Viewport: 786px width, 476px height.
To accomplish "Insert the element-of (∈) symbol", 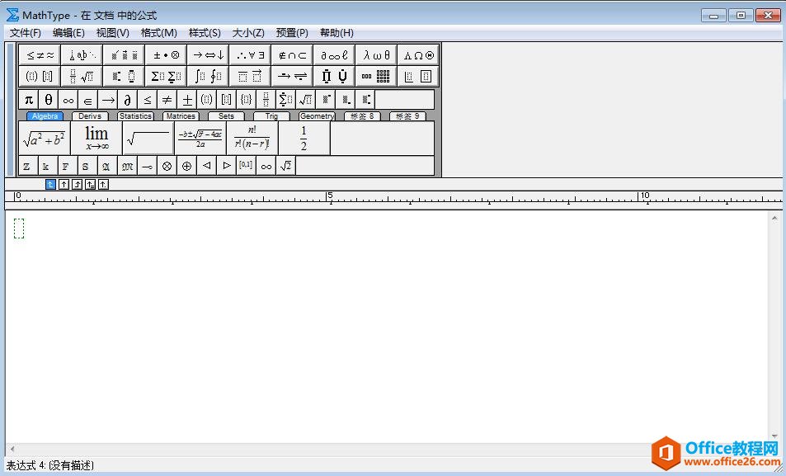I will [87, 99].
